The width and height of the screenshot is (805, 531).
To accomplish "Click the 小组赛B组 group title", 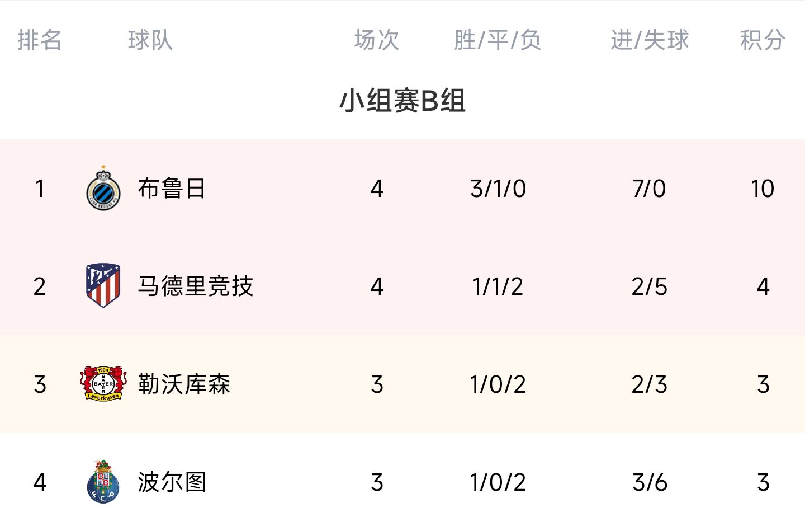I will [402, 101].
